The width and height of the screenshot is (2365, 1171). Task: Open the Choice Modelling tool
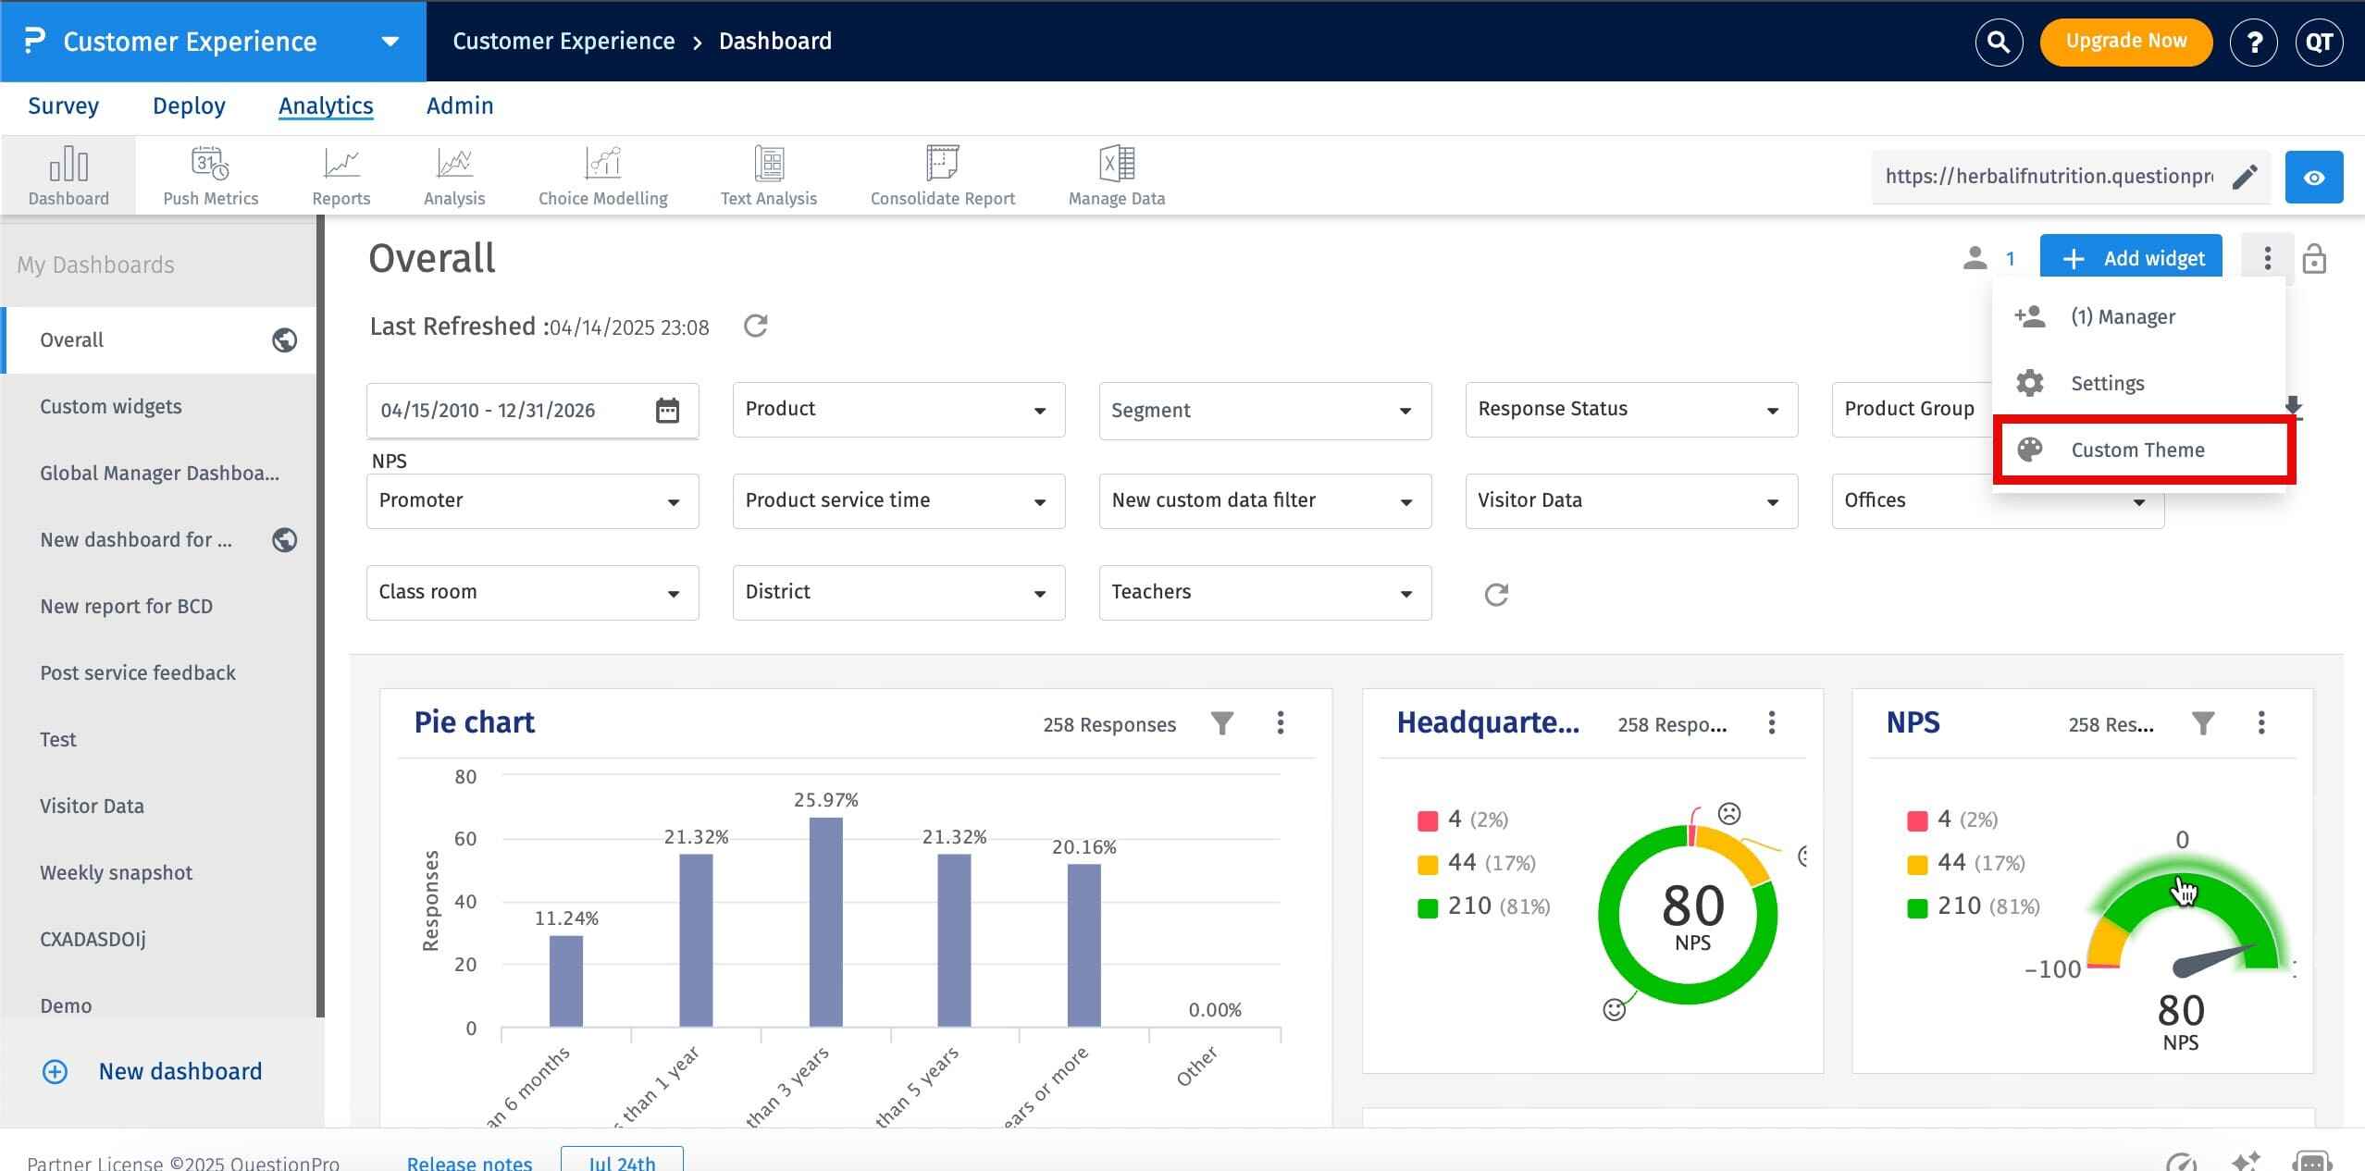(x=602, y=176)
